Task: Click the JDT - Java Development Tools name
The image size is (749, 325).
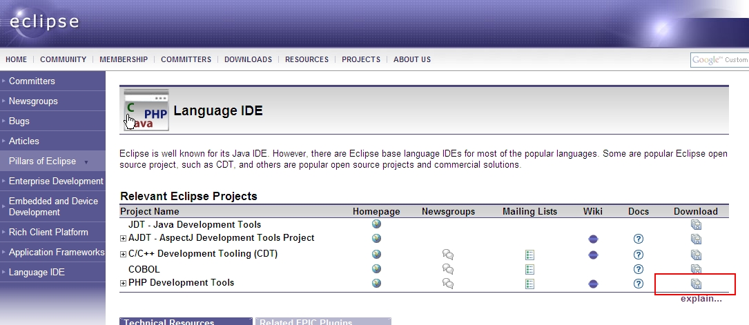Action: click(195, 224)
